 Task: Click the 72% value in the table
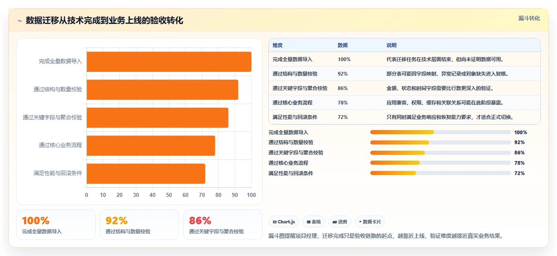click(342, 117)
